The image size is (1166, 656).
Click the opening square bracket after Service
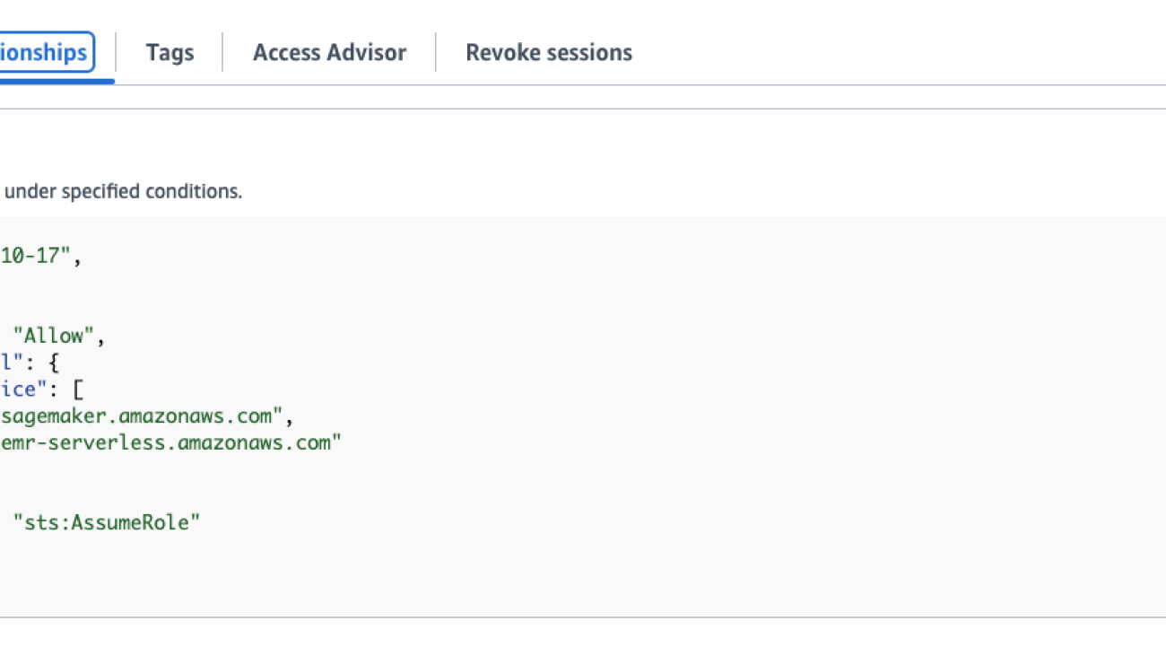(78, 389)
